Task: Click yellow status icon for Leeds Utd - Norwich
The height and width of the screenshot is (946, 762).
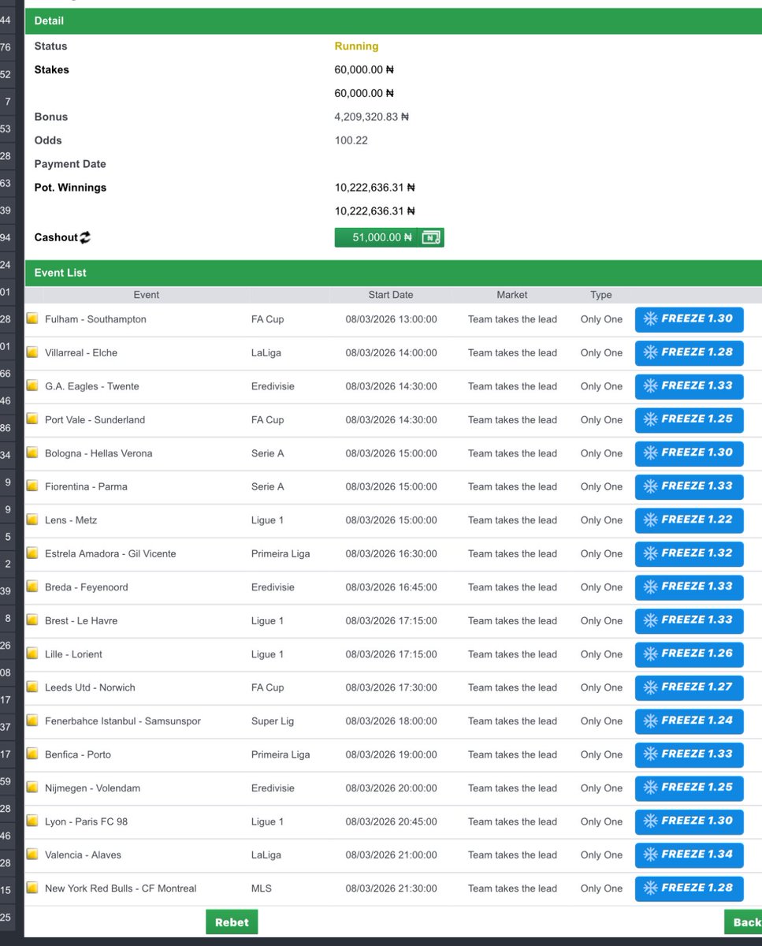Action: pyautogui.click(x=32, y=687)
